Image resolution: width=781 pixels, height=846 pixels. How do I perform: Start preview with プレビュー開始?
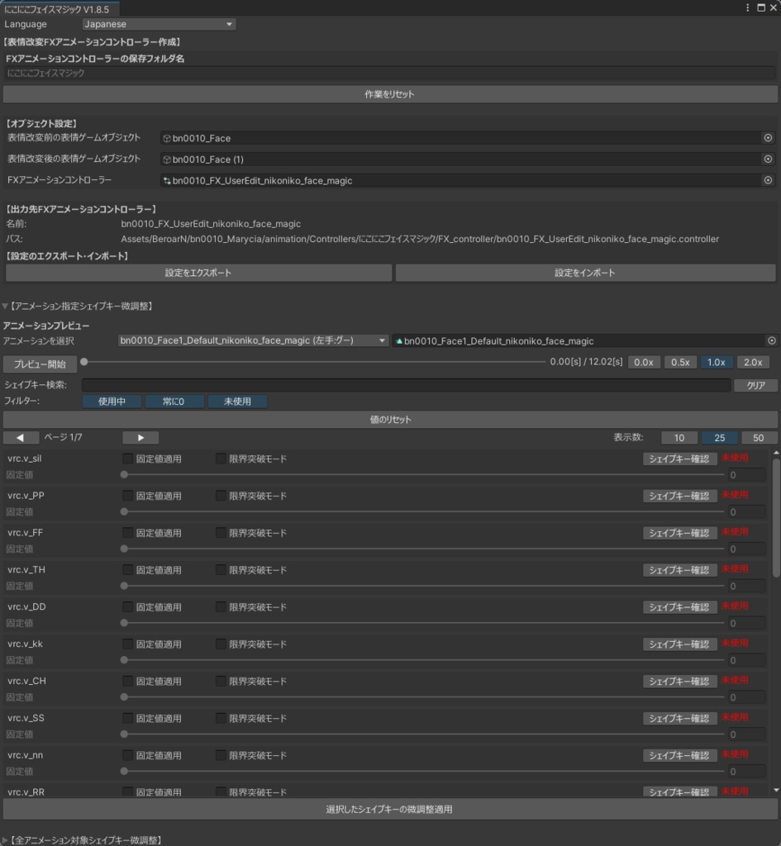click(40, 364)
